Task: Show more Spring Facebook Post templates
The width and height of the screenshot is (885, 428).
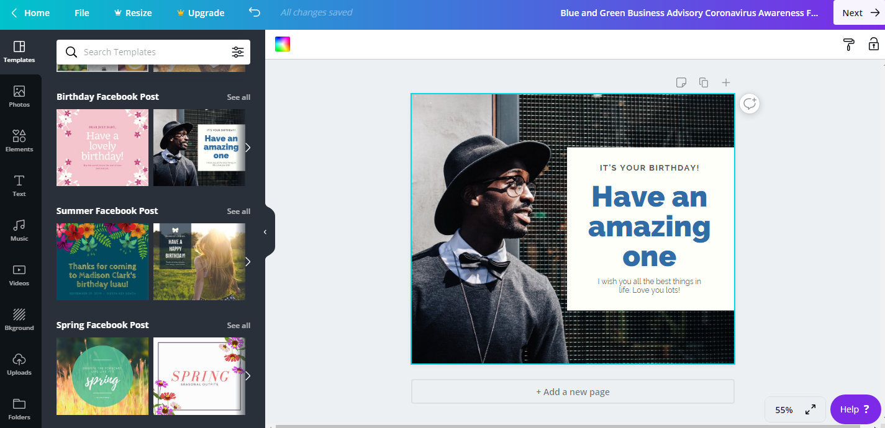Action: 248,376
